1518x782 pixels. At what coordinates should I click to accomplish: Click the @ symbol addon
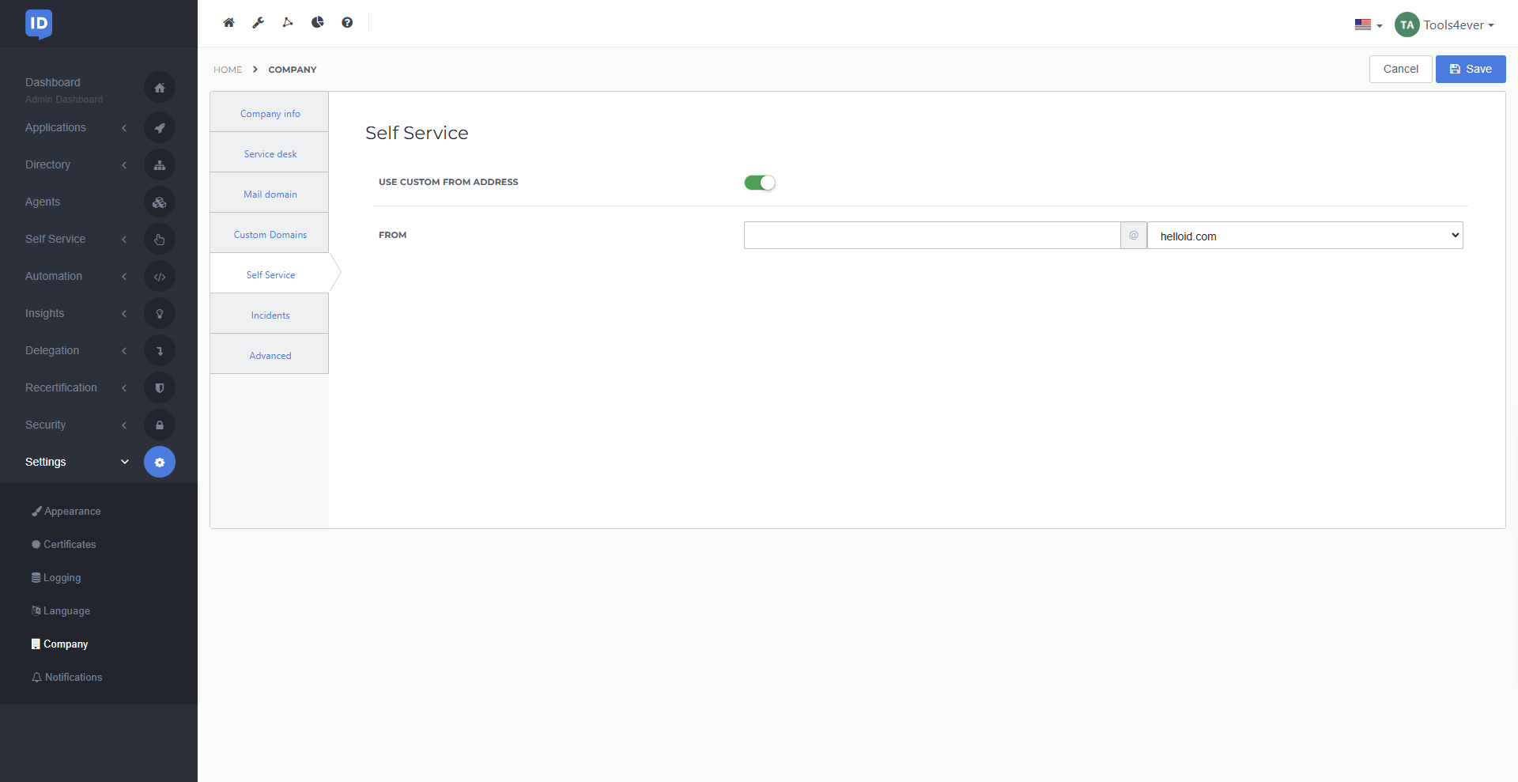(1134, 235)
